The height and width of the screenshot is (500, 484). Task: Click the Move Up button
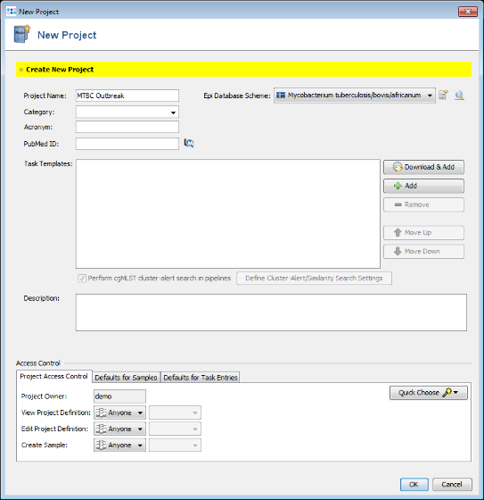point(423,233)
